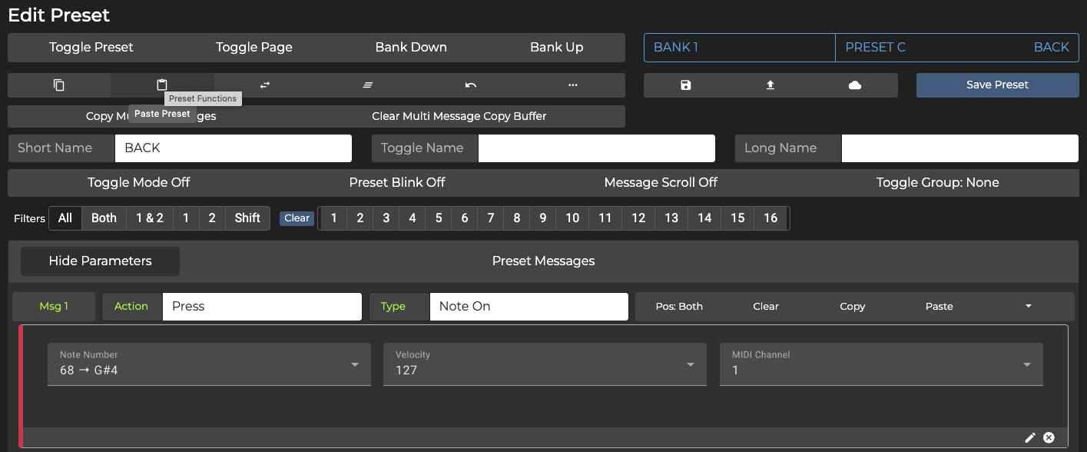Click the floppy disk save icon
1087x452 pixels.
686,85
